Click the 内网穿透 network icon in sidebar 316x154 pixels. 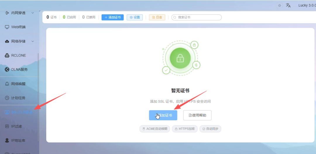point(7,13)
